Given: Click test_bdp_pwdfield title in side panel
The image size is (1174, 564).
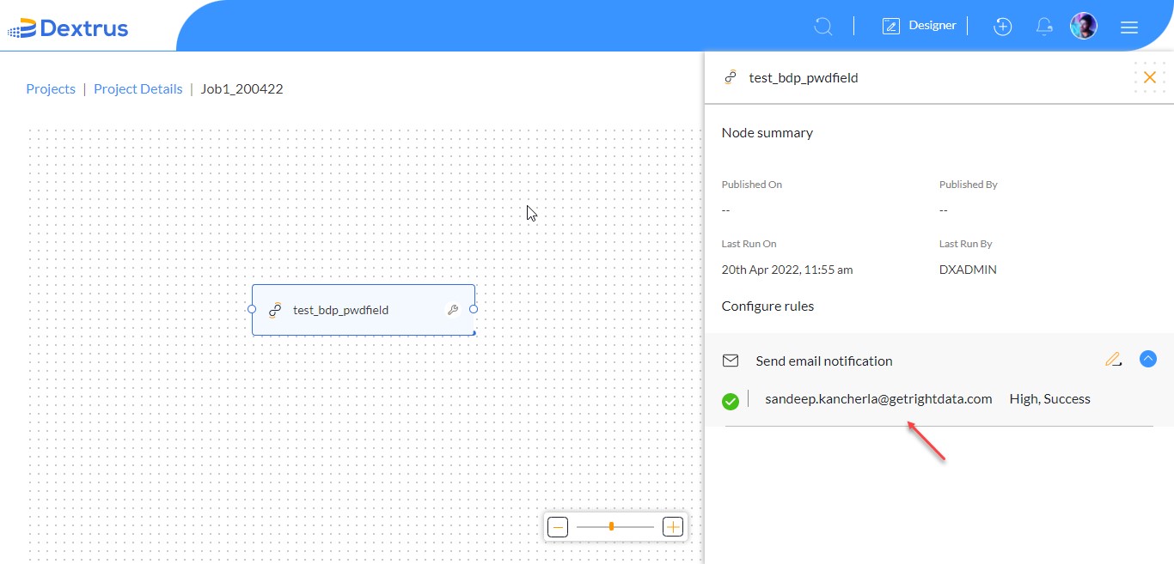Looking at the screenshot, I should (804, 77).
